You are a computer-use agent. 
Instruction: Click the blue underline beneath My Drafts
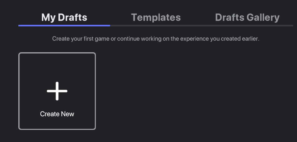tap(64, 26)
